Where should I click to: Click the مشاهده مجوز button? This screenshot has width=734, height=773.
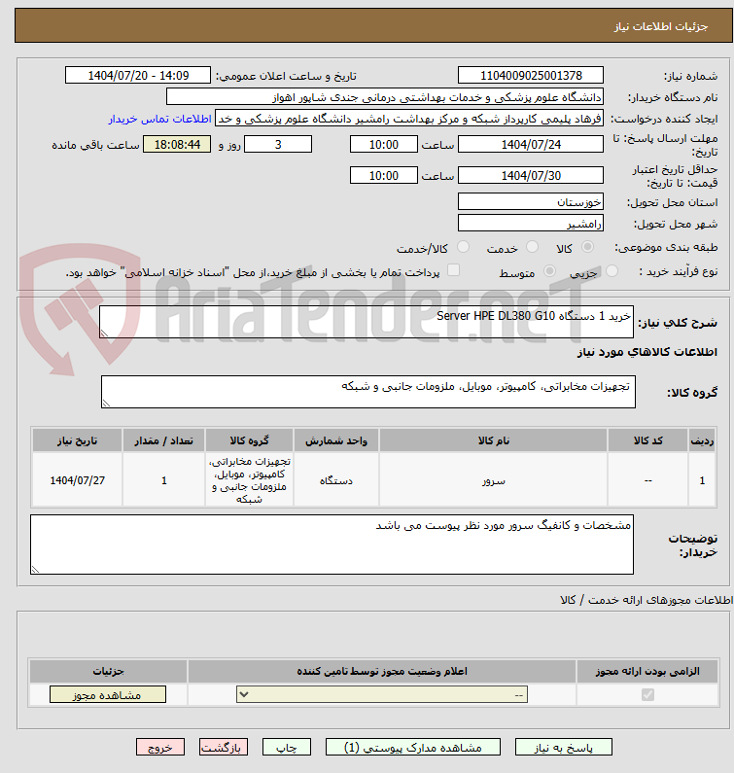pos(108,694)
